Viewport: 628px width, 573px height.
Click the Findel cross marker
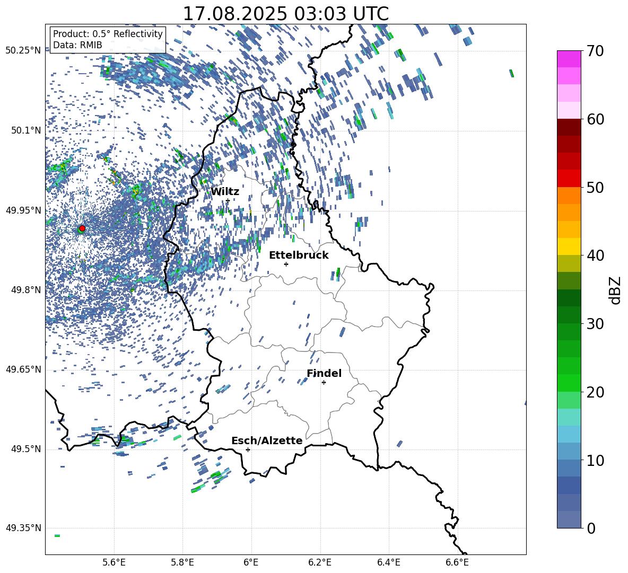(324, 382)
